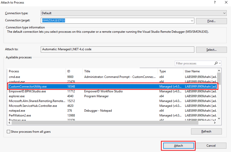Viewport: 231px width, 152px height.
Task: Click the scroll down arrow of process list
Action: coord(219,119)
